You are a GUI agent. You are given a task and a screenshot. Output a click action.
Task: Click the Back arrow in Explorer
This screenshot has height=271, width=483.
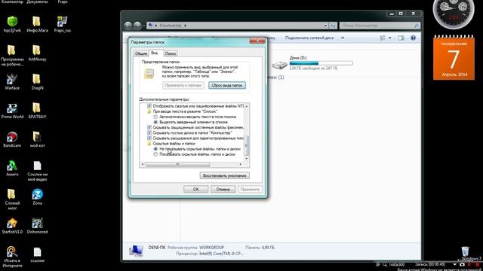tap(128, 26)
